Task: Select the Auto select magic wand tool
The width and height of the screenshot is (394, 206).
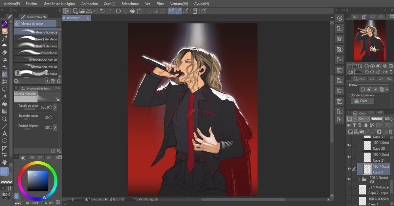Action: pyautogui.click(x=5, y=96)
